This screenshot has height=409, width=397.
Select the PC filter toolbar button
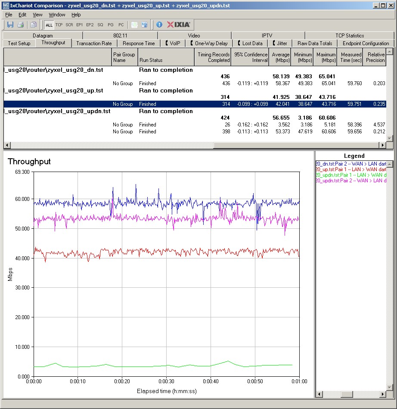121,25
